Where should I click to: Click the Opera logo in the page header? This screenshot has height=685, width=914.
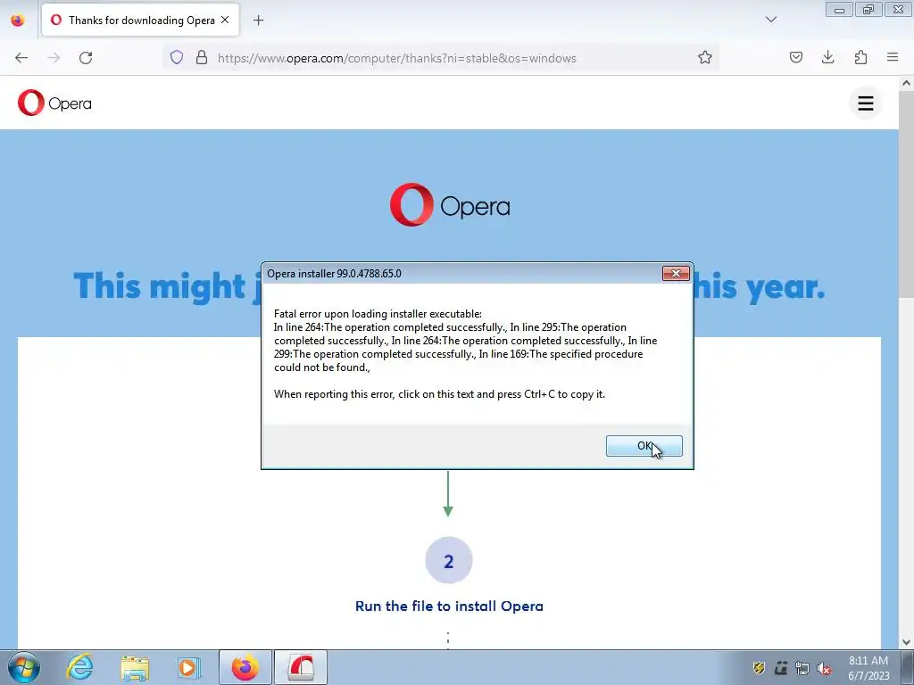(x=54, y=103)
